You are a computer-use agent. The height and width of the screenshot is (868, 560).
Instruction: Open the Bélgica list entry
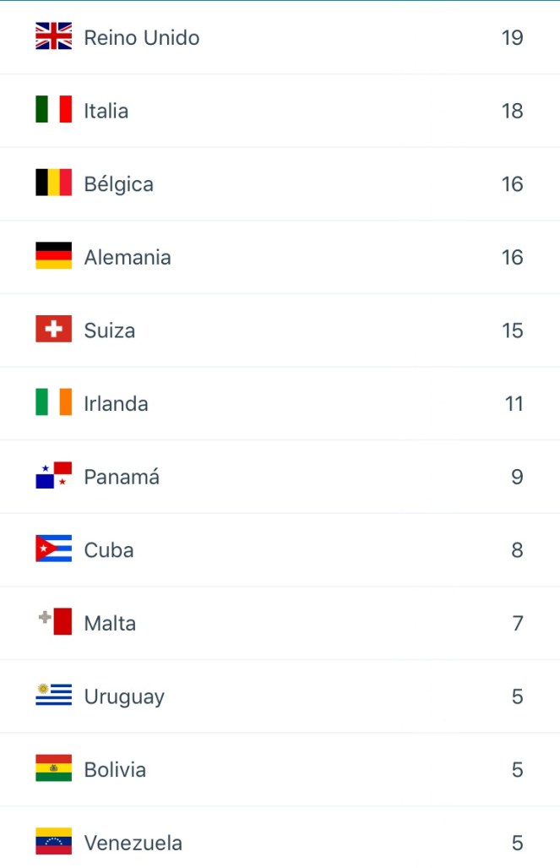tap(119, 184)
